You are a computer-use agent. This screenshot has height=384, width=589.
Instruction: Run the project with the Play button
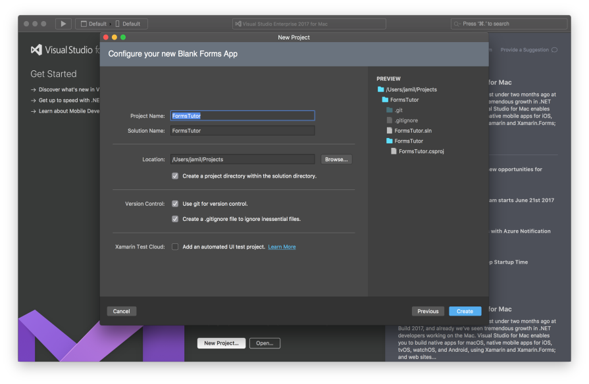tap(63, 23)
